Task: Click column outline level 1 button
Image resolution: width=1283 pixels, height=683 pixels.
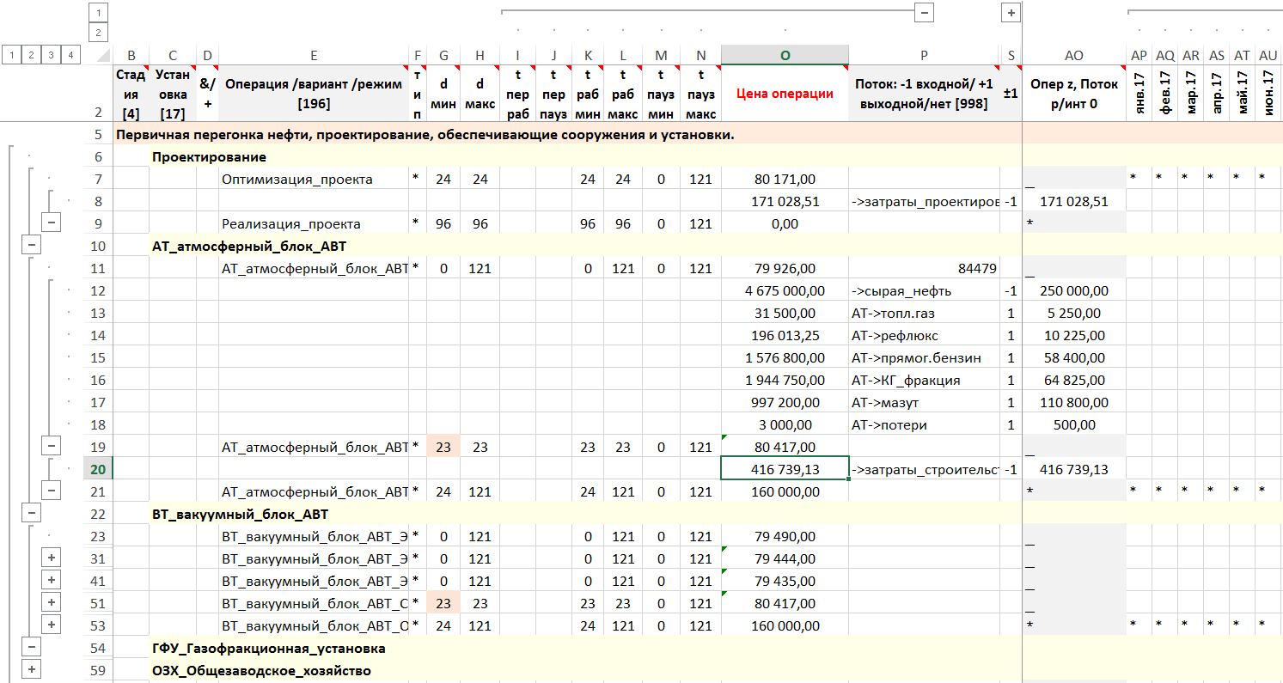Action: 99,12
